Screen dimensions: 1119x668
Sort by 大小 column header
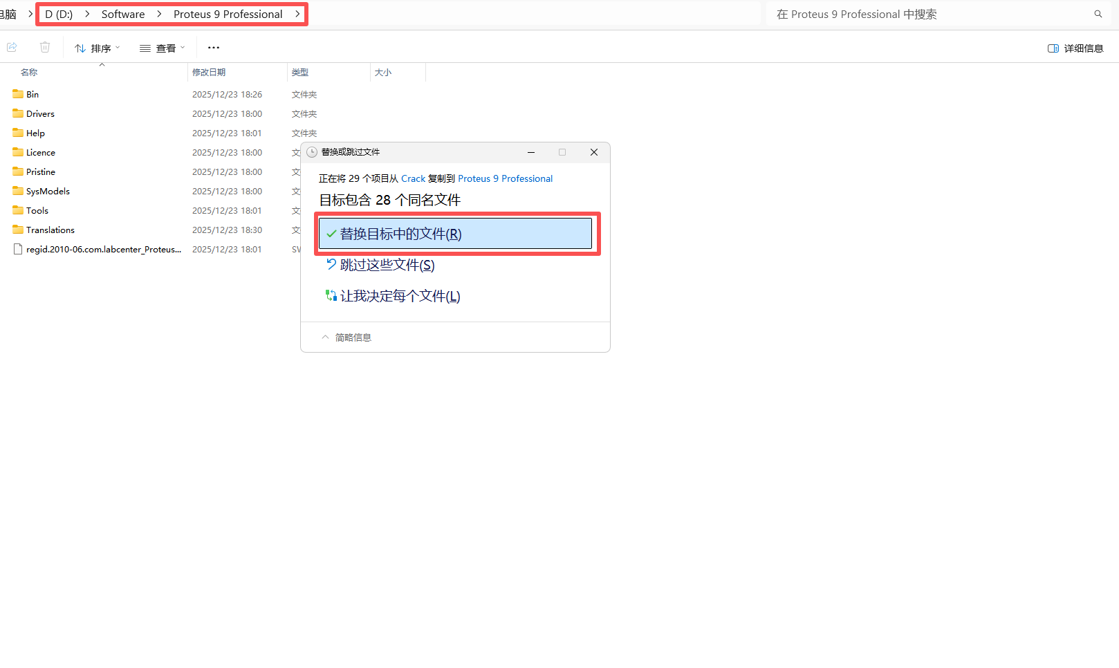[x=383, y=72]
